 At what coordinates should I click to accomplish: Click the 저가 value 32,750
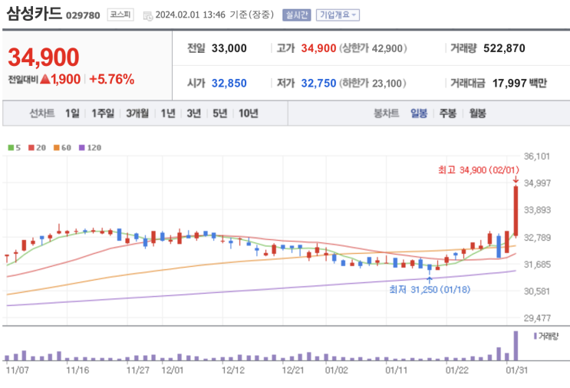[x=318, y=83]
